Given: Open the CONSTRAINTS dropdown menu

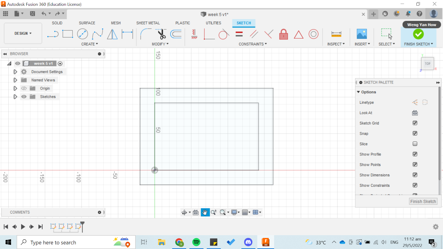Looking at the screenshot, I should (253, 44).
